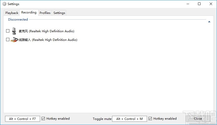Click the Settings gear icon in title bar

(x=4, y=4)
